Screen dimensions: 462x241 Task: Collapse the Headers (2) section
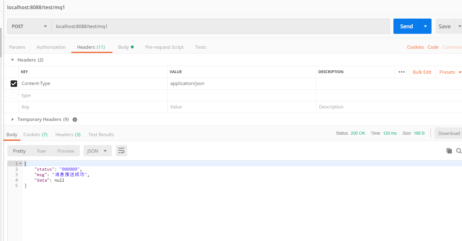point(12,60)
